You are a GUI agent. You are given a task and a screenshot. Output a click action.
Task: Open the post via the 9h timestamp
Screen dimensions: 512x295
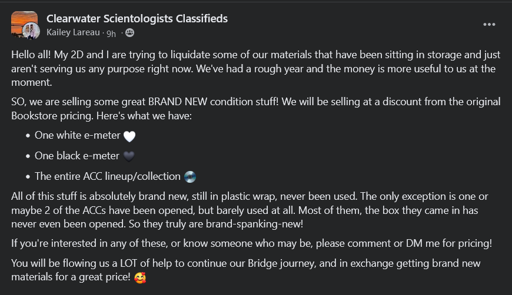111,32
